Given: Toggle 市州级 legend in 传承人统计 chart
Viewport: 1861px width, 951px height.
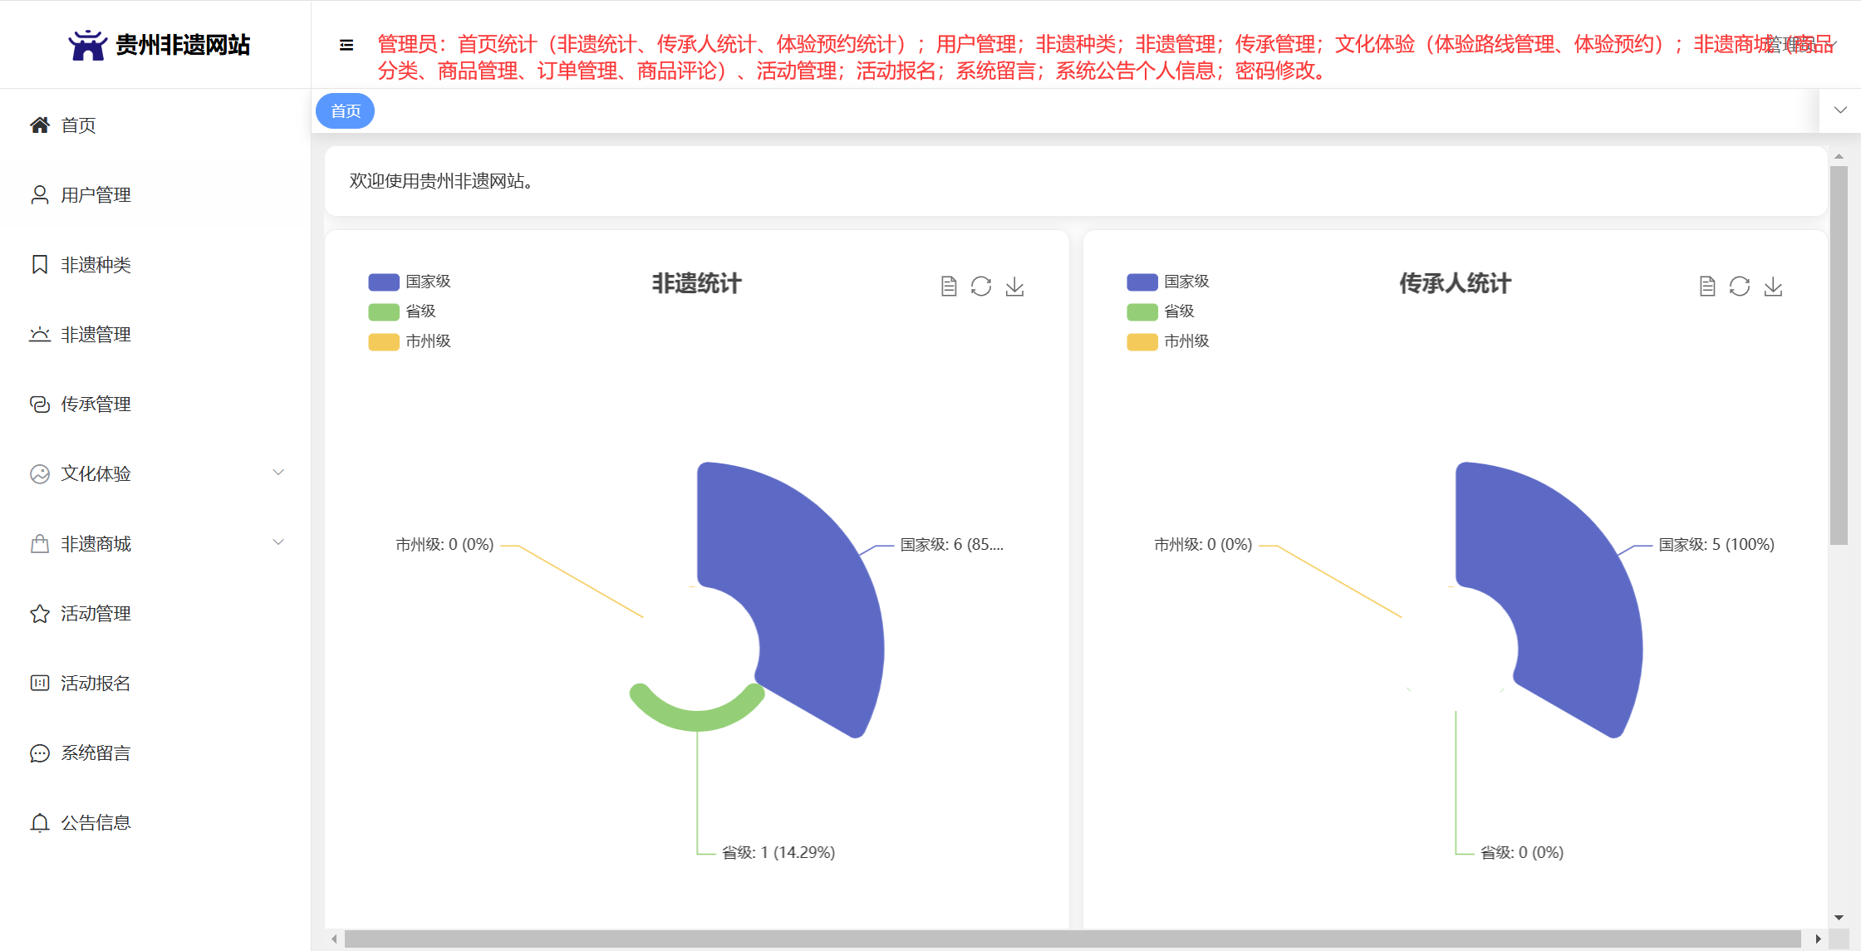Looking at the screenshot, I should coord(1168,341).
